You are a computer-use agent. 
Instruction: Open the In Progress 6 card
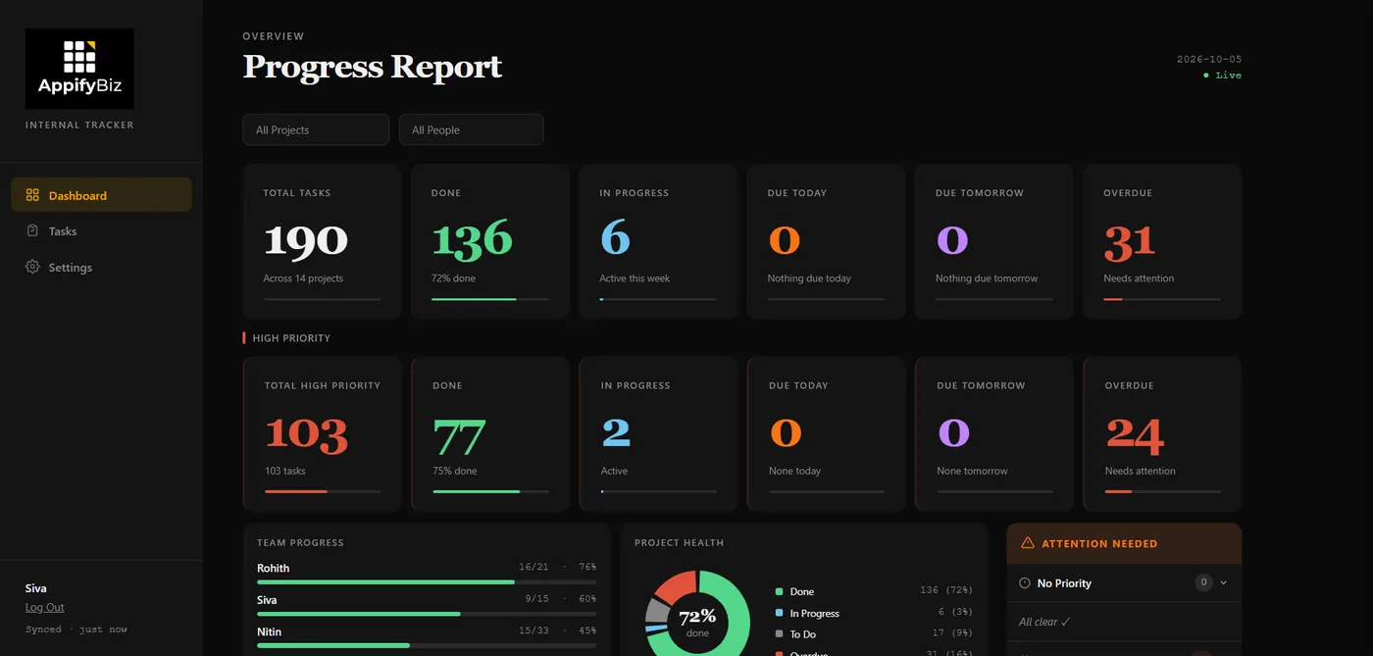point(658,241)
